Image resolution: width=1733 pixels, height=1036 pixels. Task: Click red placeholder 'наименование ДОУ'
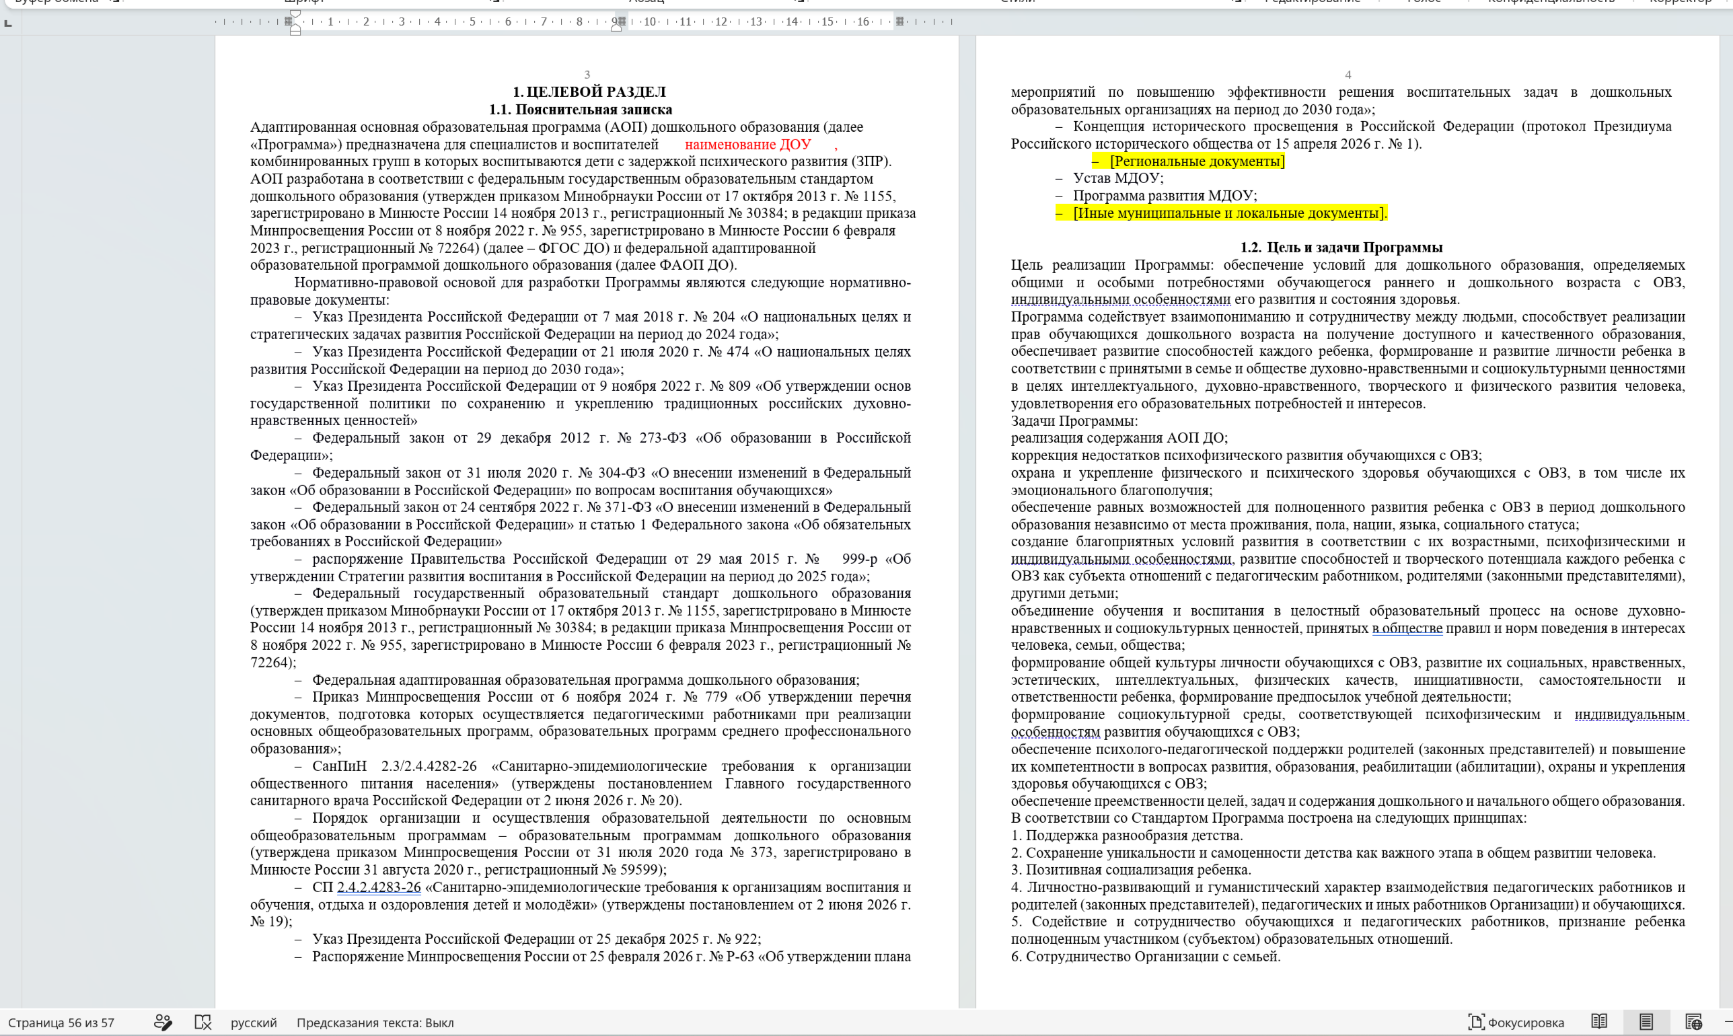747,145
